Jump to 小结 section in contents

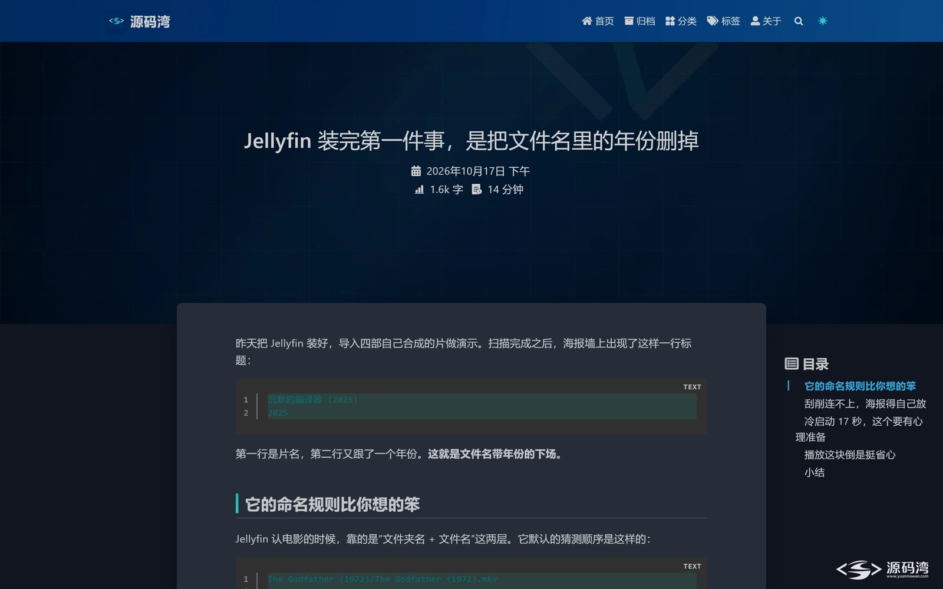(x=815, y=472)
